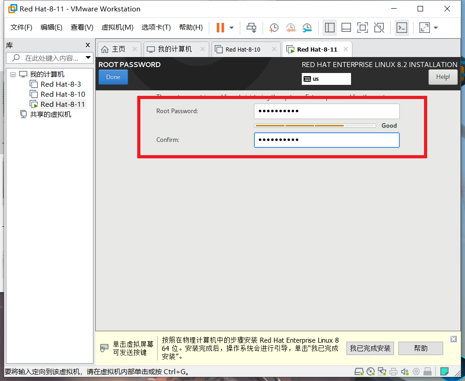Open the 虚拟机(M) menu
This screenshot has width=465, height=381.
118,27
